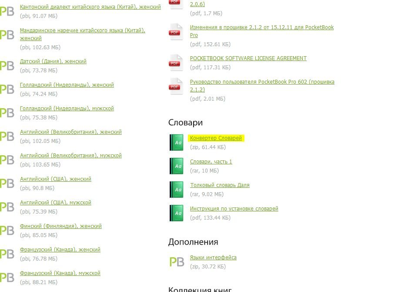418x292 pixels.
Task: Click PB icon beside Английский (США), мужской
Action: click(x=7, y=207)
